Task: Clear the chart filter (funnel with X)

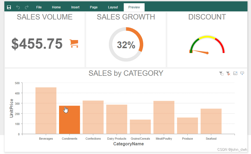Action: pyautogui.click(x=228, y=73)
